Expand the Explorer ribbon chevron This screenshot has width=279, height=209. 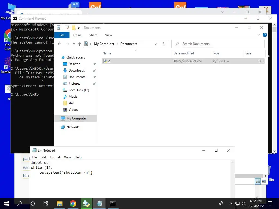coord(259,35)
